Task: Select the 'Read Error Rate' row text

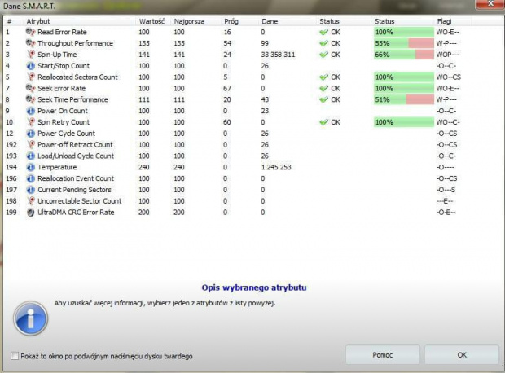Action: [x=62, y=32]
